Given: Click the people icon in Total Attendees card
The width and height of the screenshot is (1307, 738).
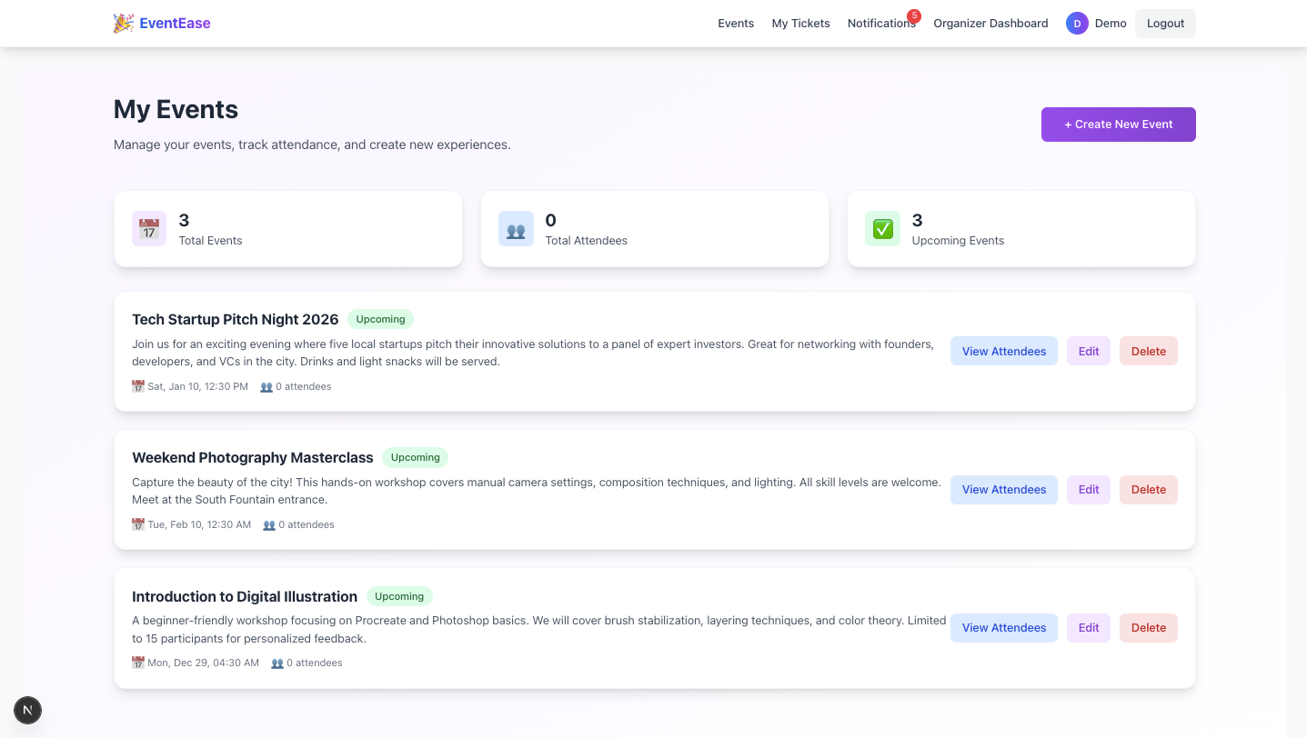Looking at the screenshot, I should (516, 229).
